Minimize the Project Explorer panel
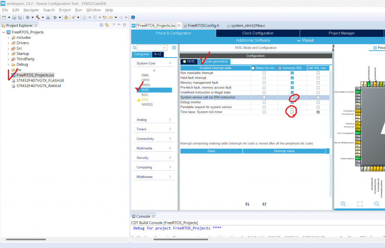 pyautogui.click(x=119, y=24)
